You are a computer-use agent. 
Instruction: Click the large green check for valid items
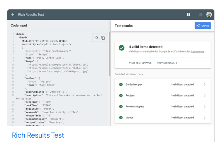(x=121, y=48)
